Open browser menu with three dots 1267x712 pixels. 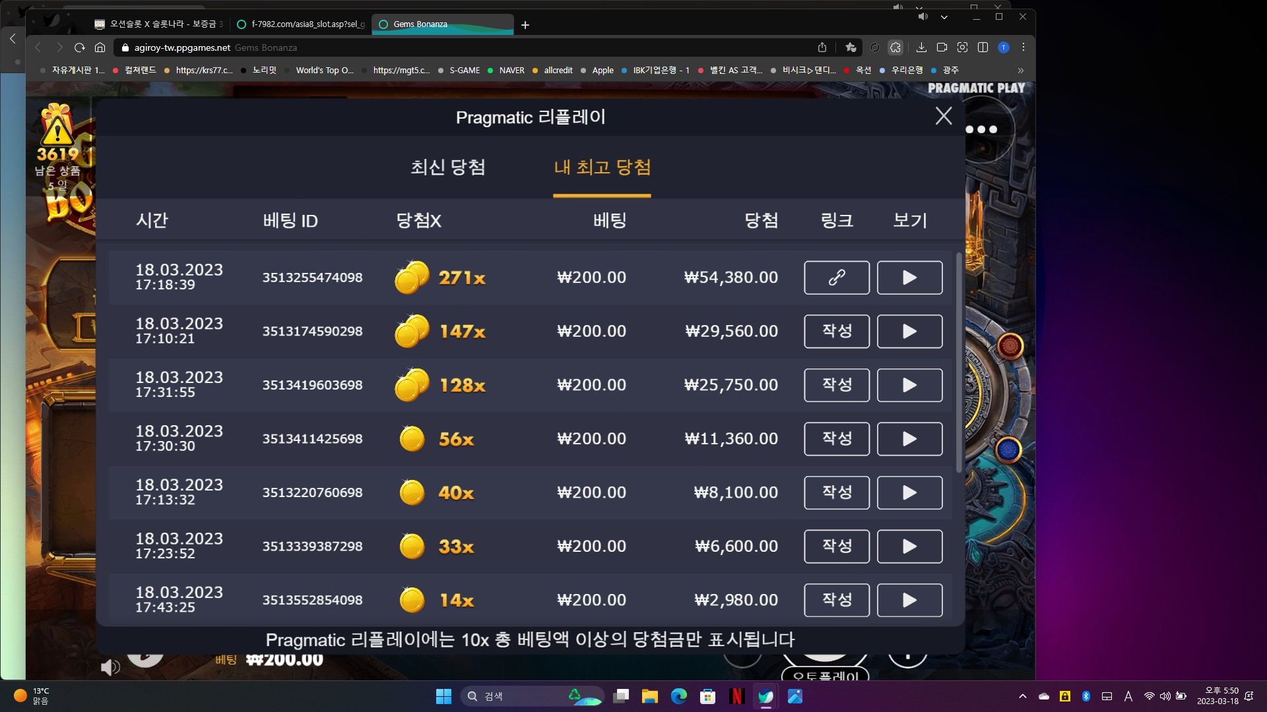1023,47
